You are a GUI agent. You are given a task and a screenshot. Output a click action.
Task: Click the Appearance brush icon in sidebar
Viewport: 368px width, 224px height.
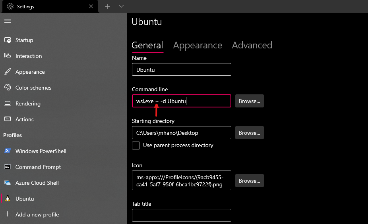point(8,72)
